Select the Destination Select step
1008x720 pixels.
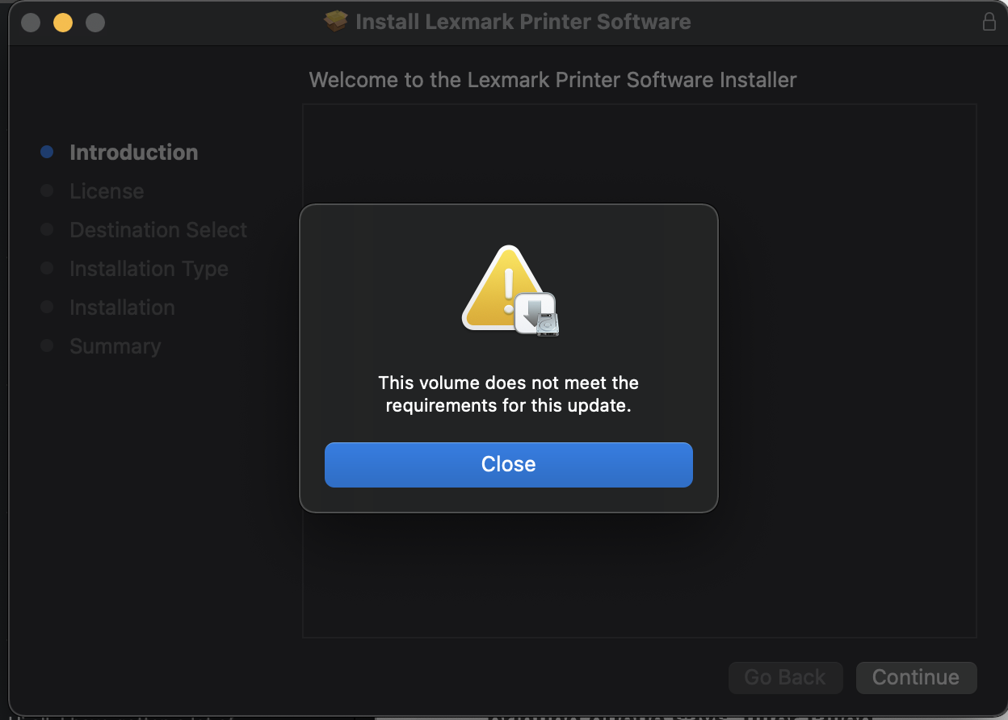(x=158, y=230)
